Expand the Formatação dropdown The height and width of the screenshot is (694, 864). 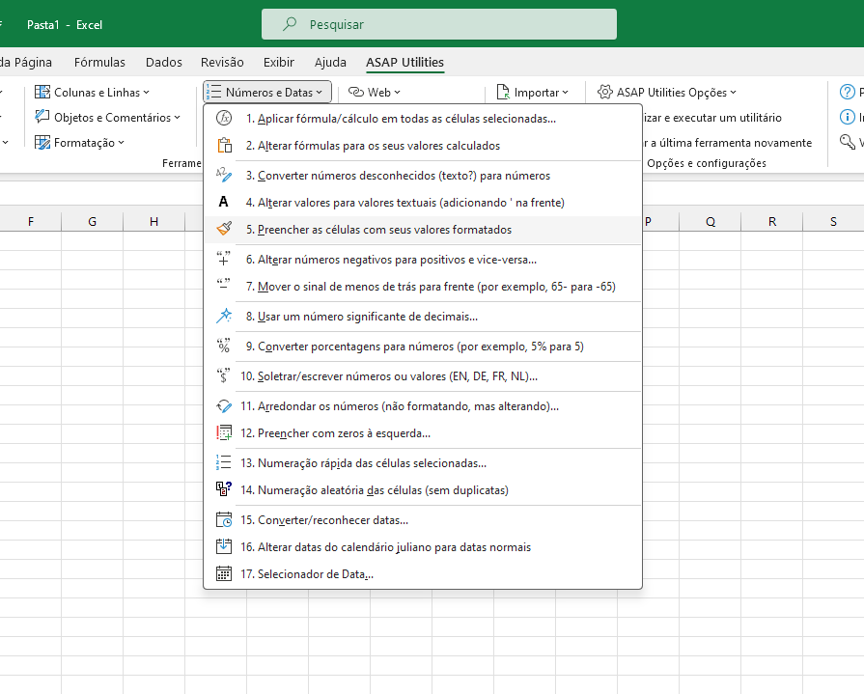coord(122,143)
